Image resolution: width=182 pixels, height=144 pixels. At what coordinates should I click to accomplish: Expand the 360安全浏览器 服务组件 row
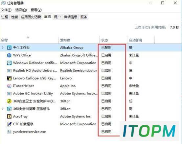click(x=3, y=109)
